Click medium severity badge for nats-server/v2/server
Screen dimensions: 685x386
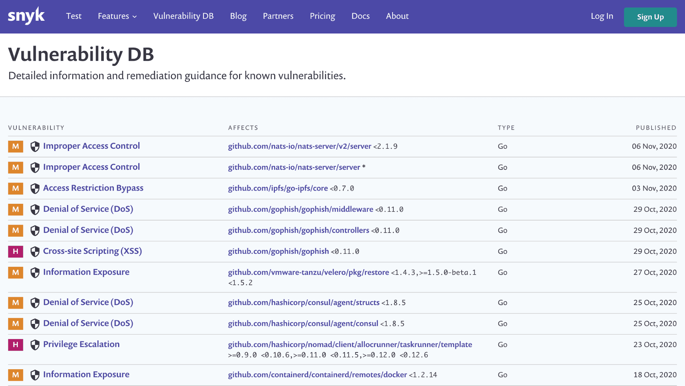pyautogui.click(x=16, y=147)
